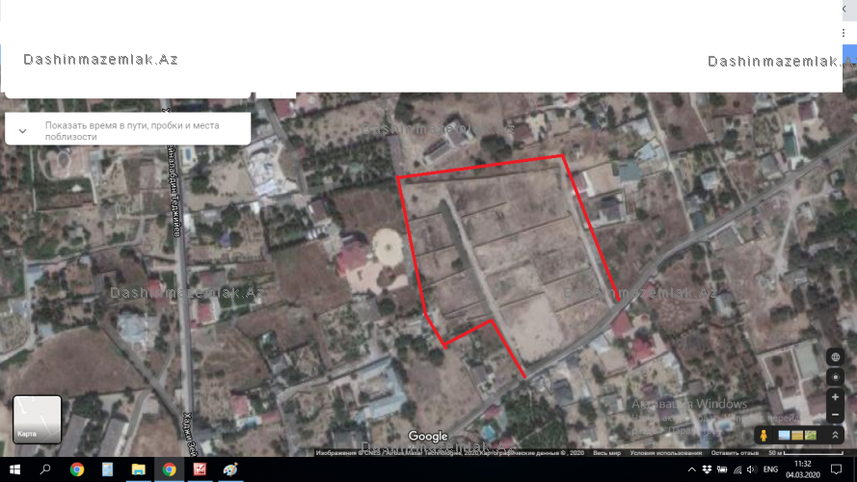Open the third photo thumbnail in imagery strip
The height and width of the screenshot is (482, 857).
point(810,436)
